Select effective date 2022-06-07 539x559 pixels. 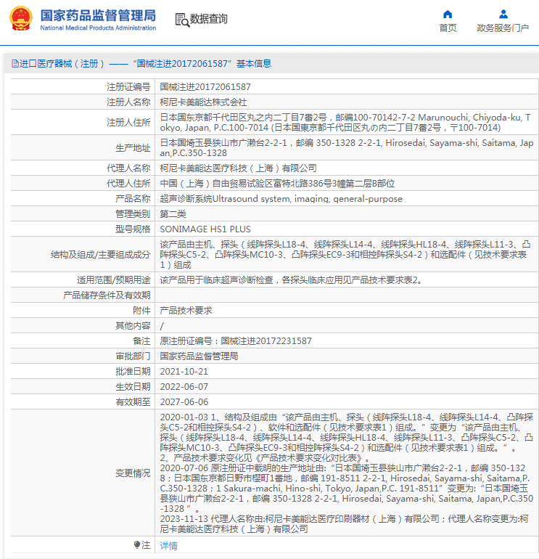[184, 387]
